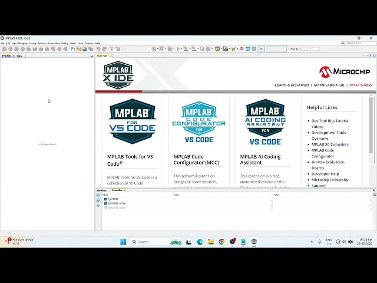Click the Windows taskbar Search box
The width and height of the screenshot is (377, 283).
pos(156,242)
